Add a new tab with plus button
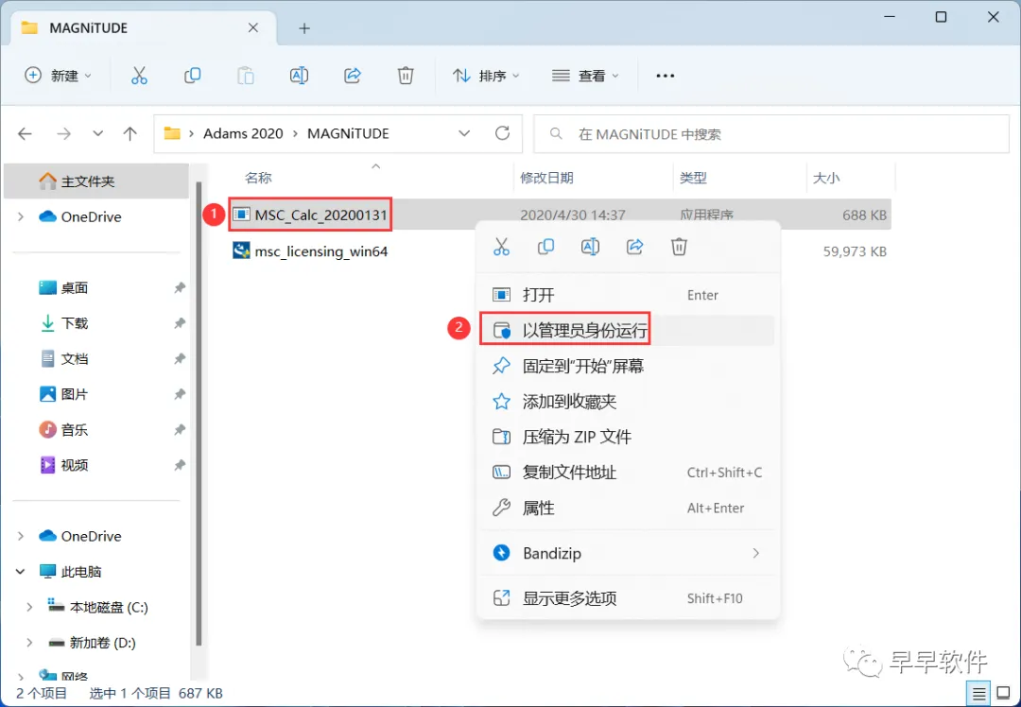1021x707 pixels. pyautogui.click(x=304, y=28)
